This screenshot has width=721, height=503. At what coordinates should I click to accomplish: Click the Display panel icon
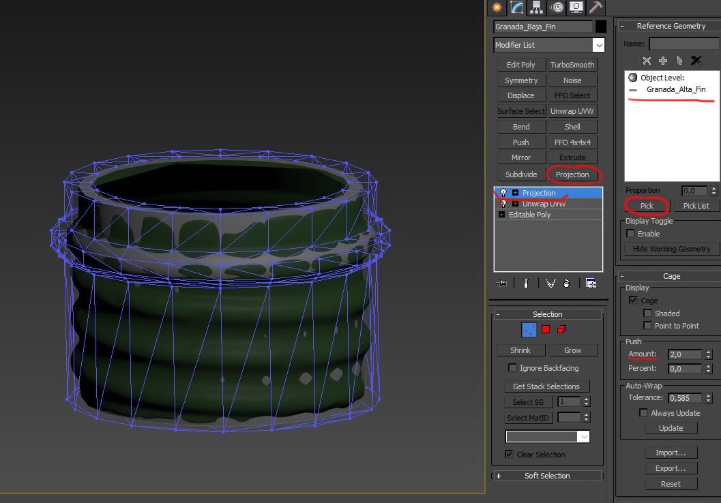pos(576,7)
